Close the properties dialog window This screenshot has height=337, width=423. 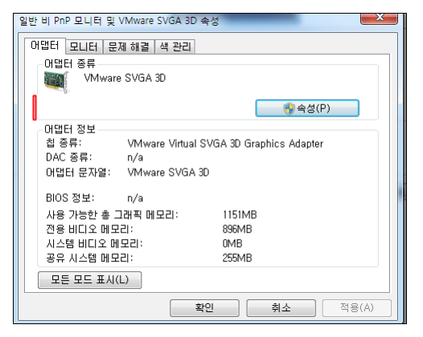(x=379, y=18)
